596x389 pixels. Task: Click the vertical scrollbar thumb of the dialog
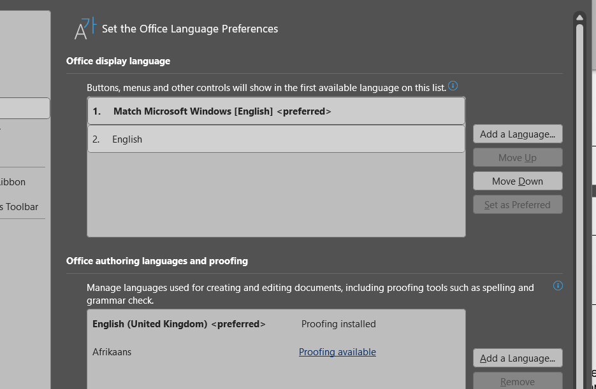click(x=579, y=205)
